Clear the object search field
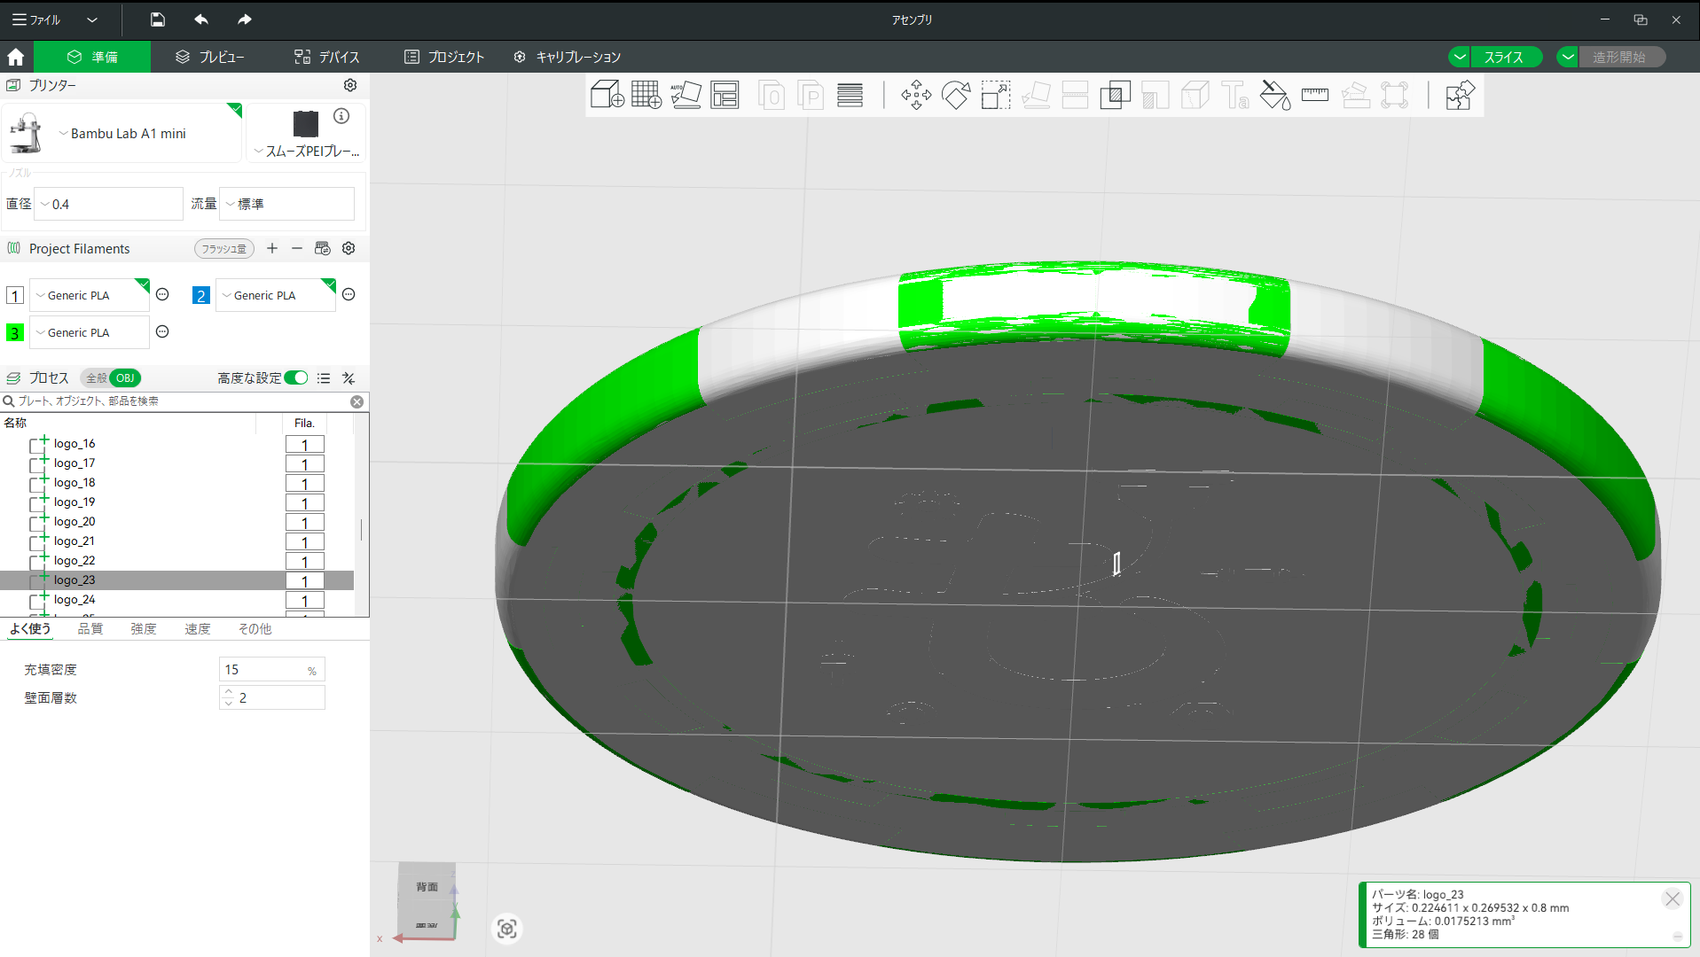 356,401
